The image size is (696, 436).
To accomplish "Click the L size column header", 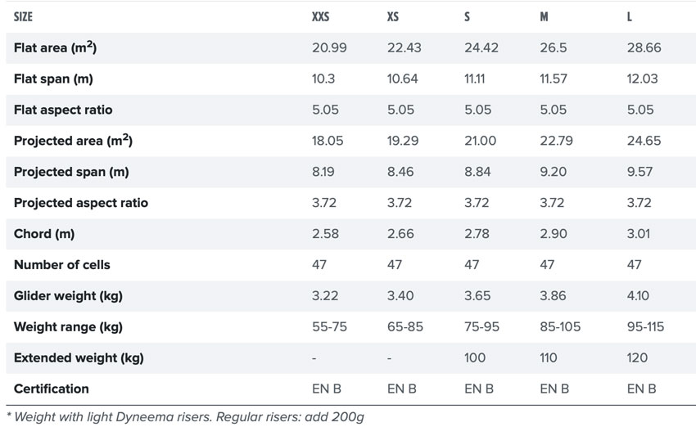I will tap(630, 17).
